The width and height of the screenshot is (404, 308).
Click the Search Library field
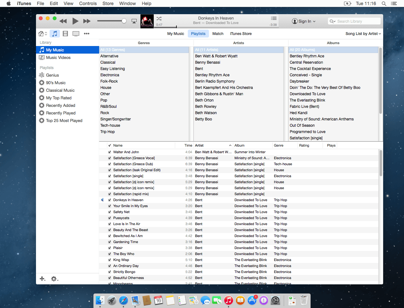coord(354,21)
